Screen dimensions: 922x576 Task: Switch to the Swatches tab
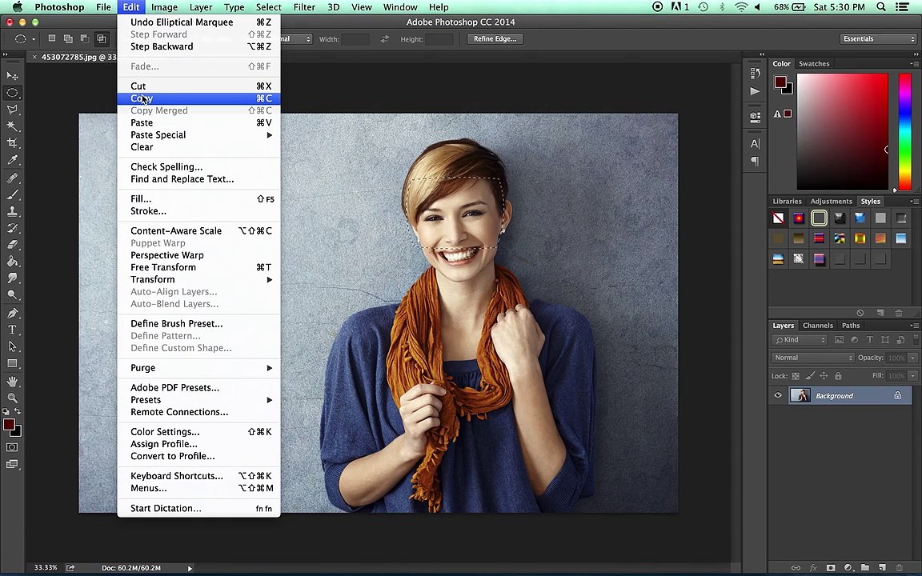814,63
